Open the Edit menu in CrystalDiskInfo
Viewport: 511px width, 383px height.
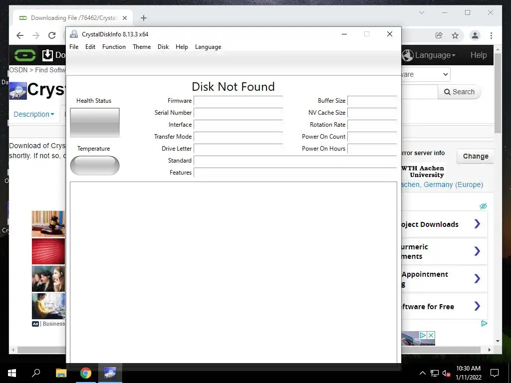pos(90,47)
